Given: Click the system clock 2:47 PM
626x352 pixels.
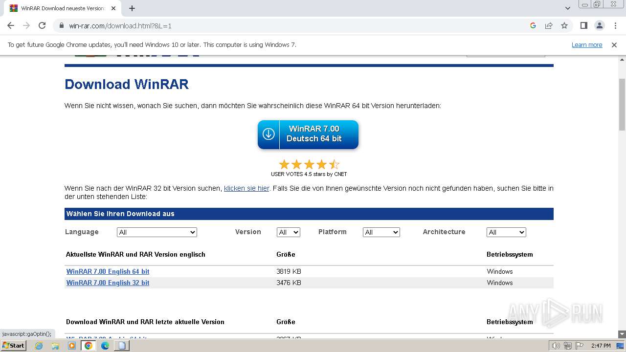Looking at the screenshot, I should tap(601, 346).
